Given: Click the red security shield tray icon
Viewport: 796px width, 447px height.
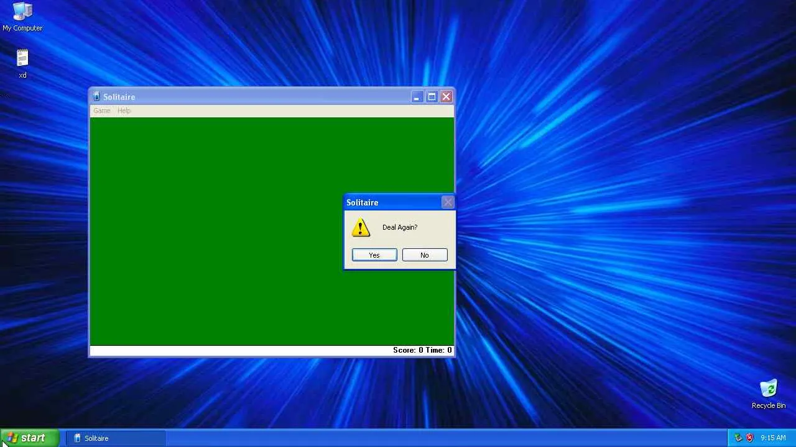Looking at the screenshot, I should pyautogui.click(x=749, y=438).
